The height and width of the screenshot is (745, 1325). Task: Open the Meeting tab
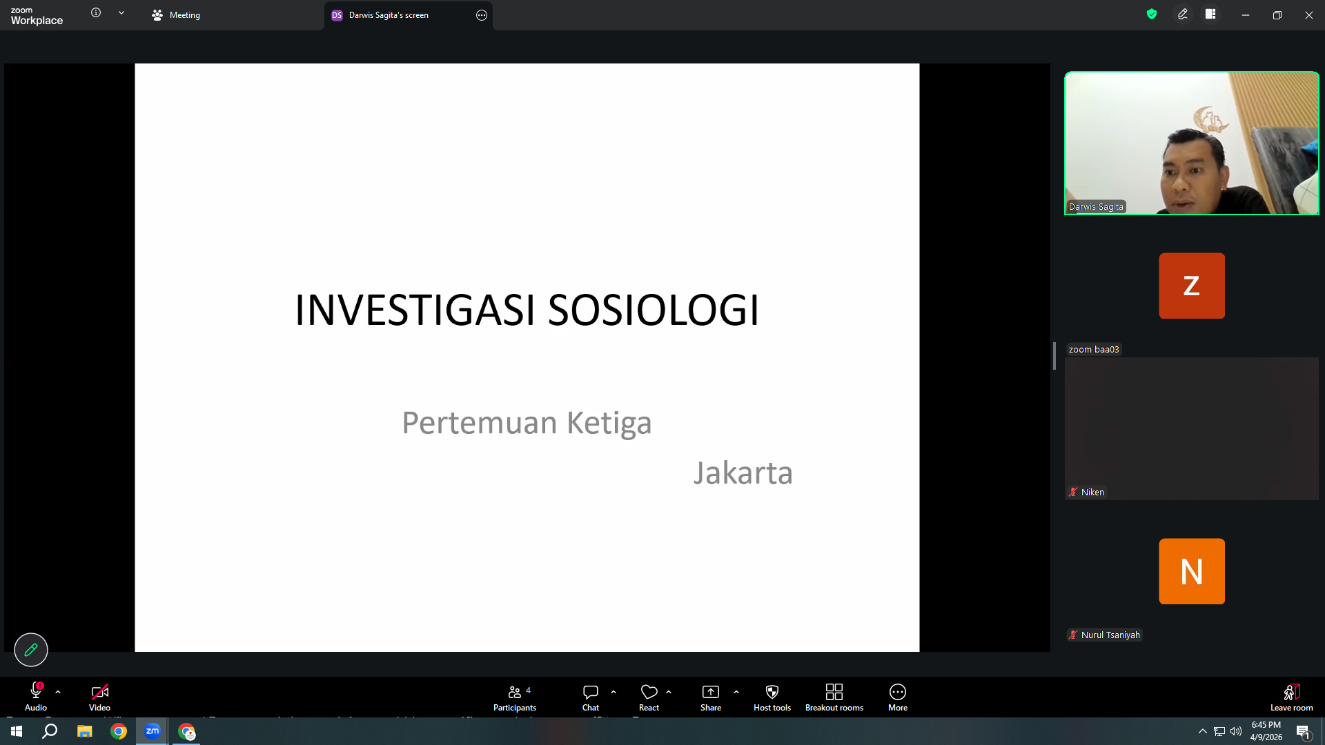(x=176, y=15)
